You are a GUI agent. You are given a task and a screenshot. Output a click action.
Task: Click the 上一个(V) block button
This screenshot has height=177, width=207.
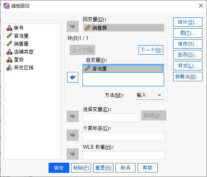click(x=82, y=50)
